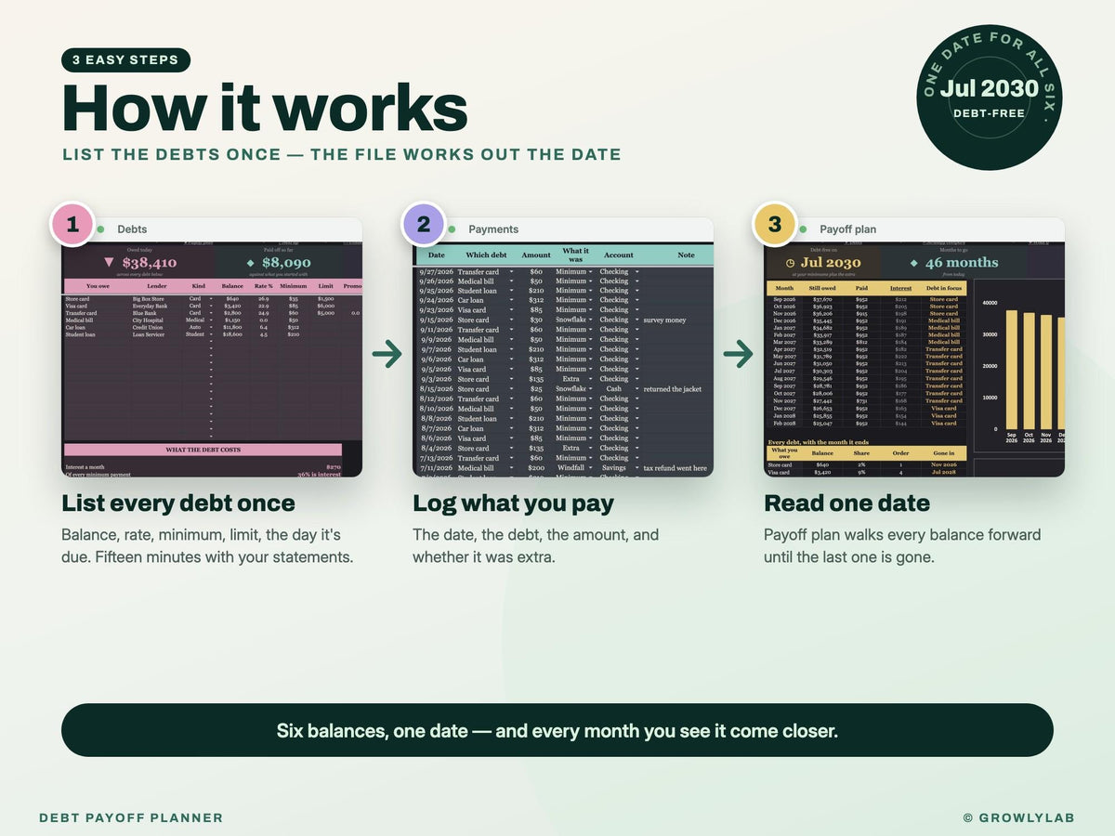Select the Everyday Bank lender cell
The width and height of the screenshot is (1115, 836).
coord(150,306)
